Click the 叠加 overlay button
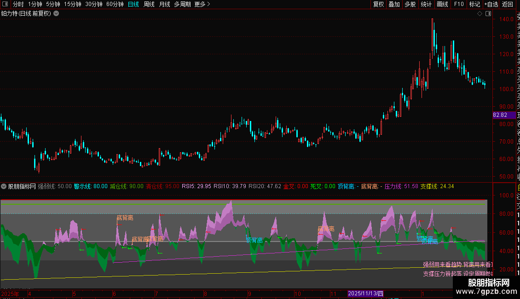Image resolution: width=520 pixels, height=299 pixels. pyautogui.click(x=394, y=4)
